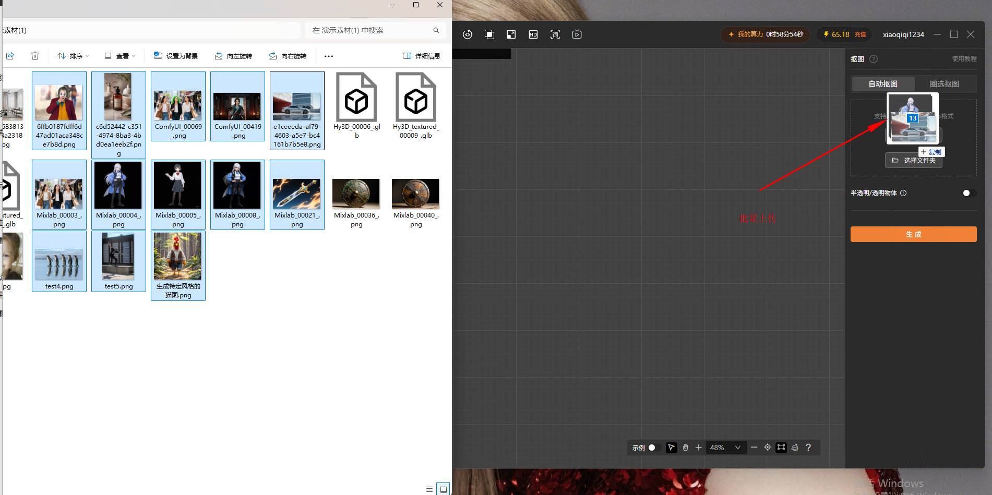Click the HD enhance icon in top toolbar
The width and height of the screenshot is (992, 495).
click(533, 34)
